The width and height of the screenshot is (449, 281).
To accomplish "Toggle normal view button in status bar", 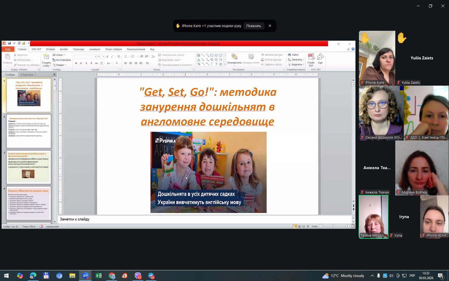I will tap(295, 226).
